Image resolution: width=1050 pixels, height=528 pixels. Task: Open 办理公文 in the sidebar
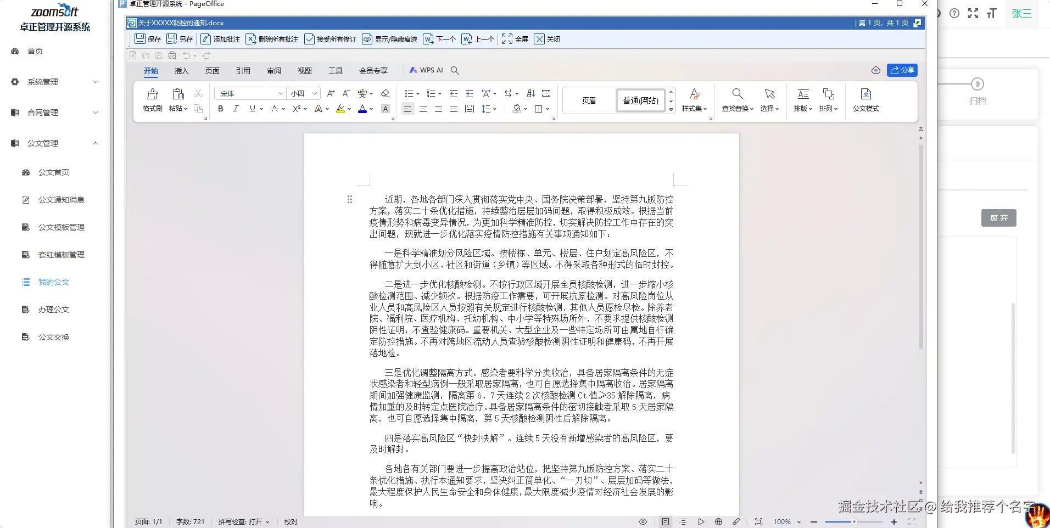click(x=53, y=310)
